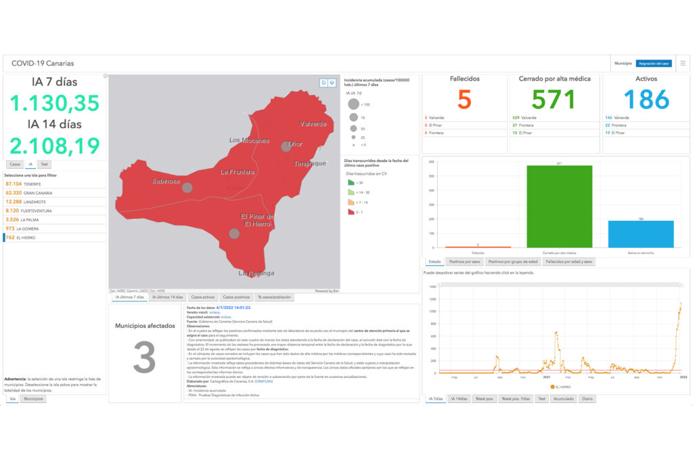The height and width of the screenshot is (462, 693).
Task: Click the map home extent icon
Action: (323, 83)
